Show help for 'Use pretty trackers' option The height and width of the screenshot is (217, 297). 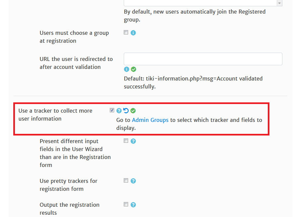pos(133,181)
